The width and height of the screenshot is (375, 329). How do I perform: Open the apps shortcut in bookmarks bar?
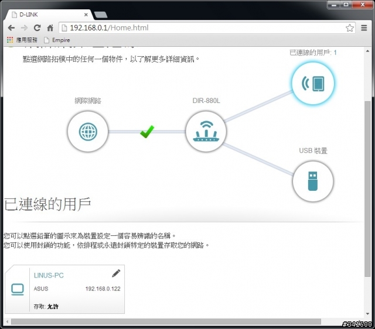pyautogui.click(x=22, y=40)
